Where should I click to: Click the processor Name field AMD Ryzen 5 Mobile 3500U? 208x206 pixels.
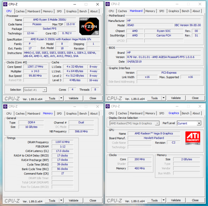click(x=50, y=20)
